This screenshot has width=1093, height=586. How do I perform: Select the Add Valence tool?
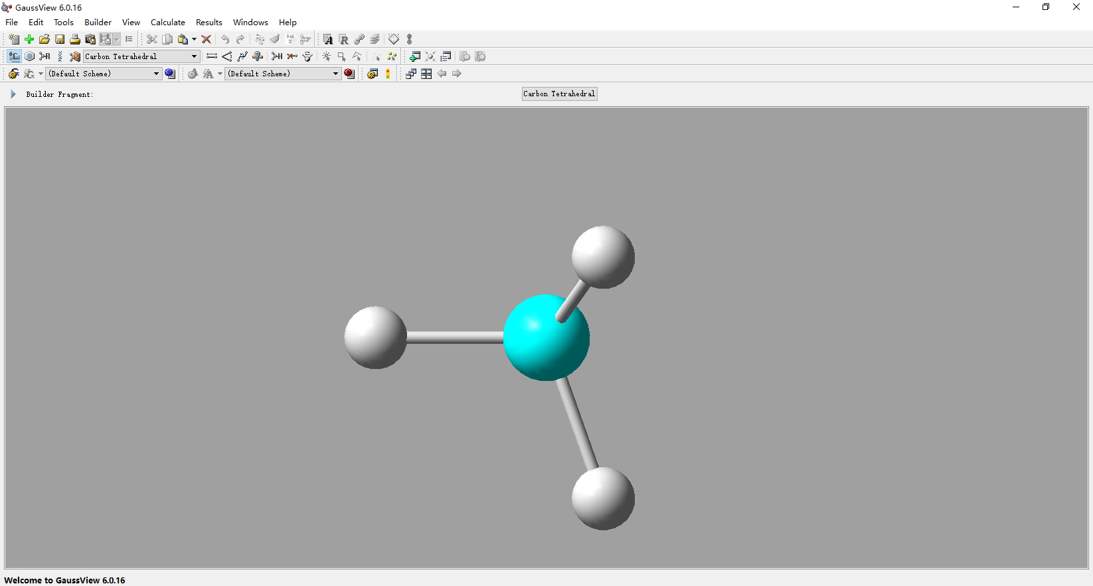click(x=277, y=56)
